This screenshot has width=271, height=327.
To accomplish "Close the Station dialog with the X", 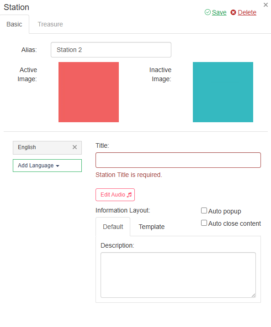I will click(x=266, y=5).
